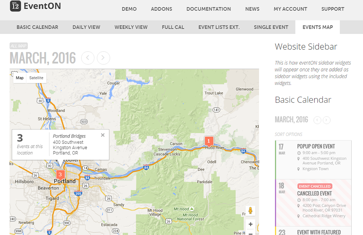Image resolution: width=363 pixels, height=235 pixels.
Task: Open the DEMO menu item
Action: (129, 9)
